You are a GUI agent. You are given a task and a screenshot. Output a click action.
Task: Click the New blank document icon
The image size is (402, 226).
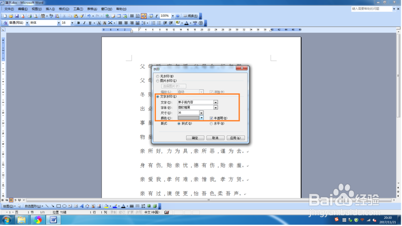5,16
